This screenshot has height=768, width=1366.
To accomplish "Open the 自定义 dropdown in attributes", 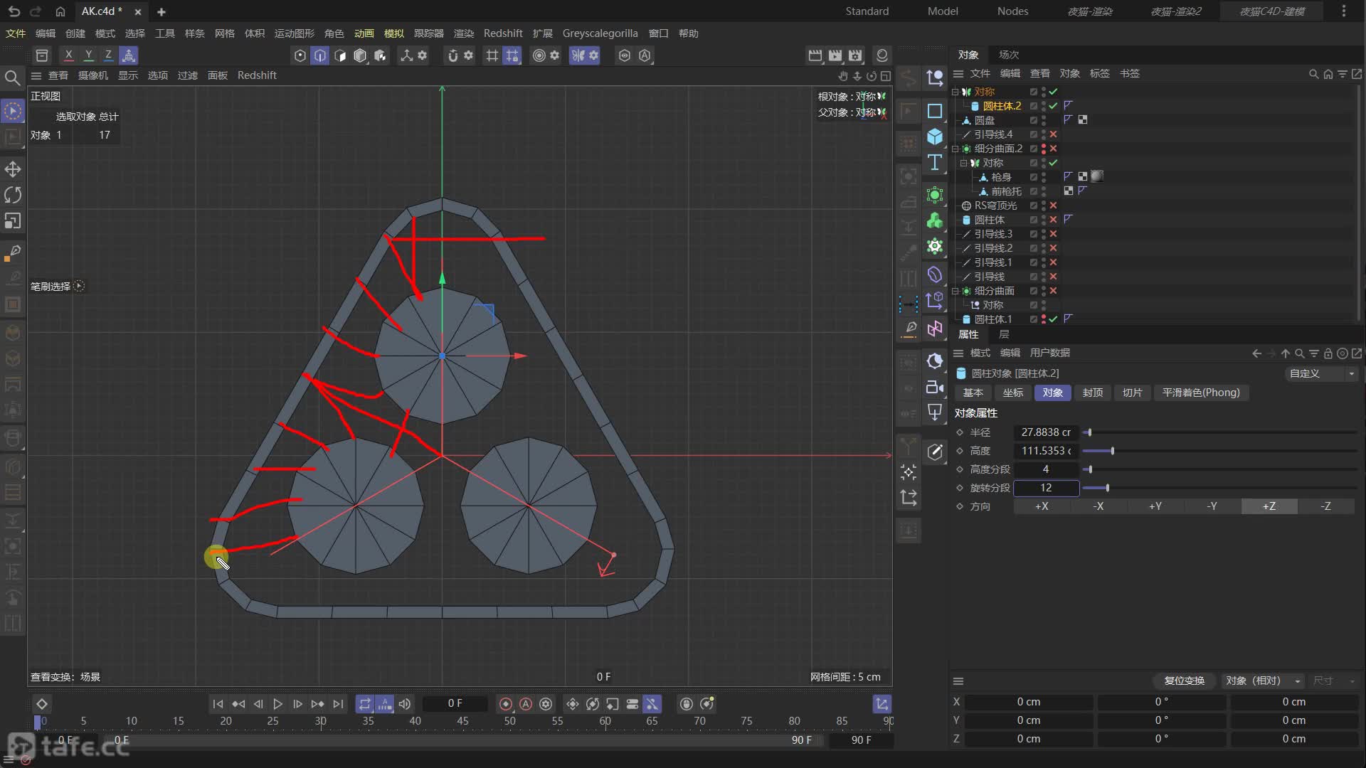I will (x=1322, y=373).
